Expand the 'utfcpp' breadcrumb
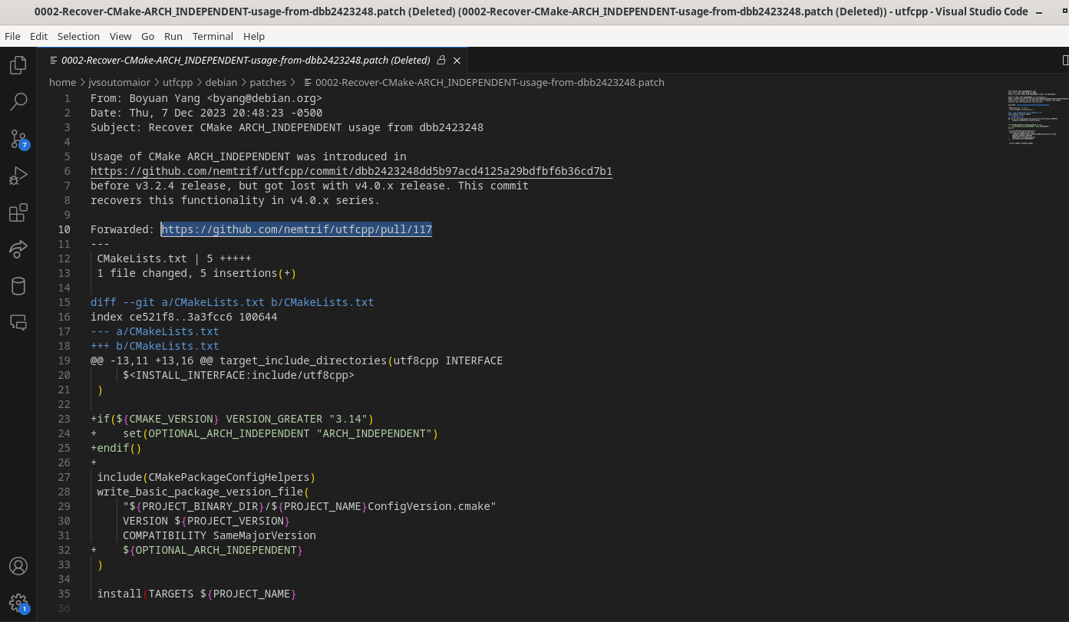 point(177,82)
